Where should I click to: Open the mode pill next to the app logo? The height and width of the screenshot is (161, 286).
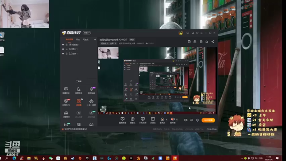[87, 33]
